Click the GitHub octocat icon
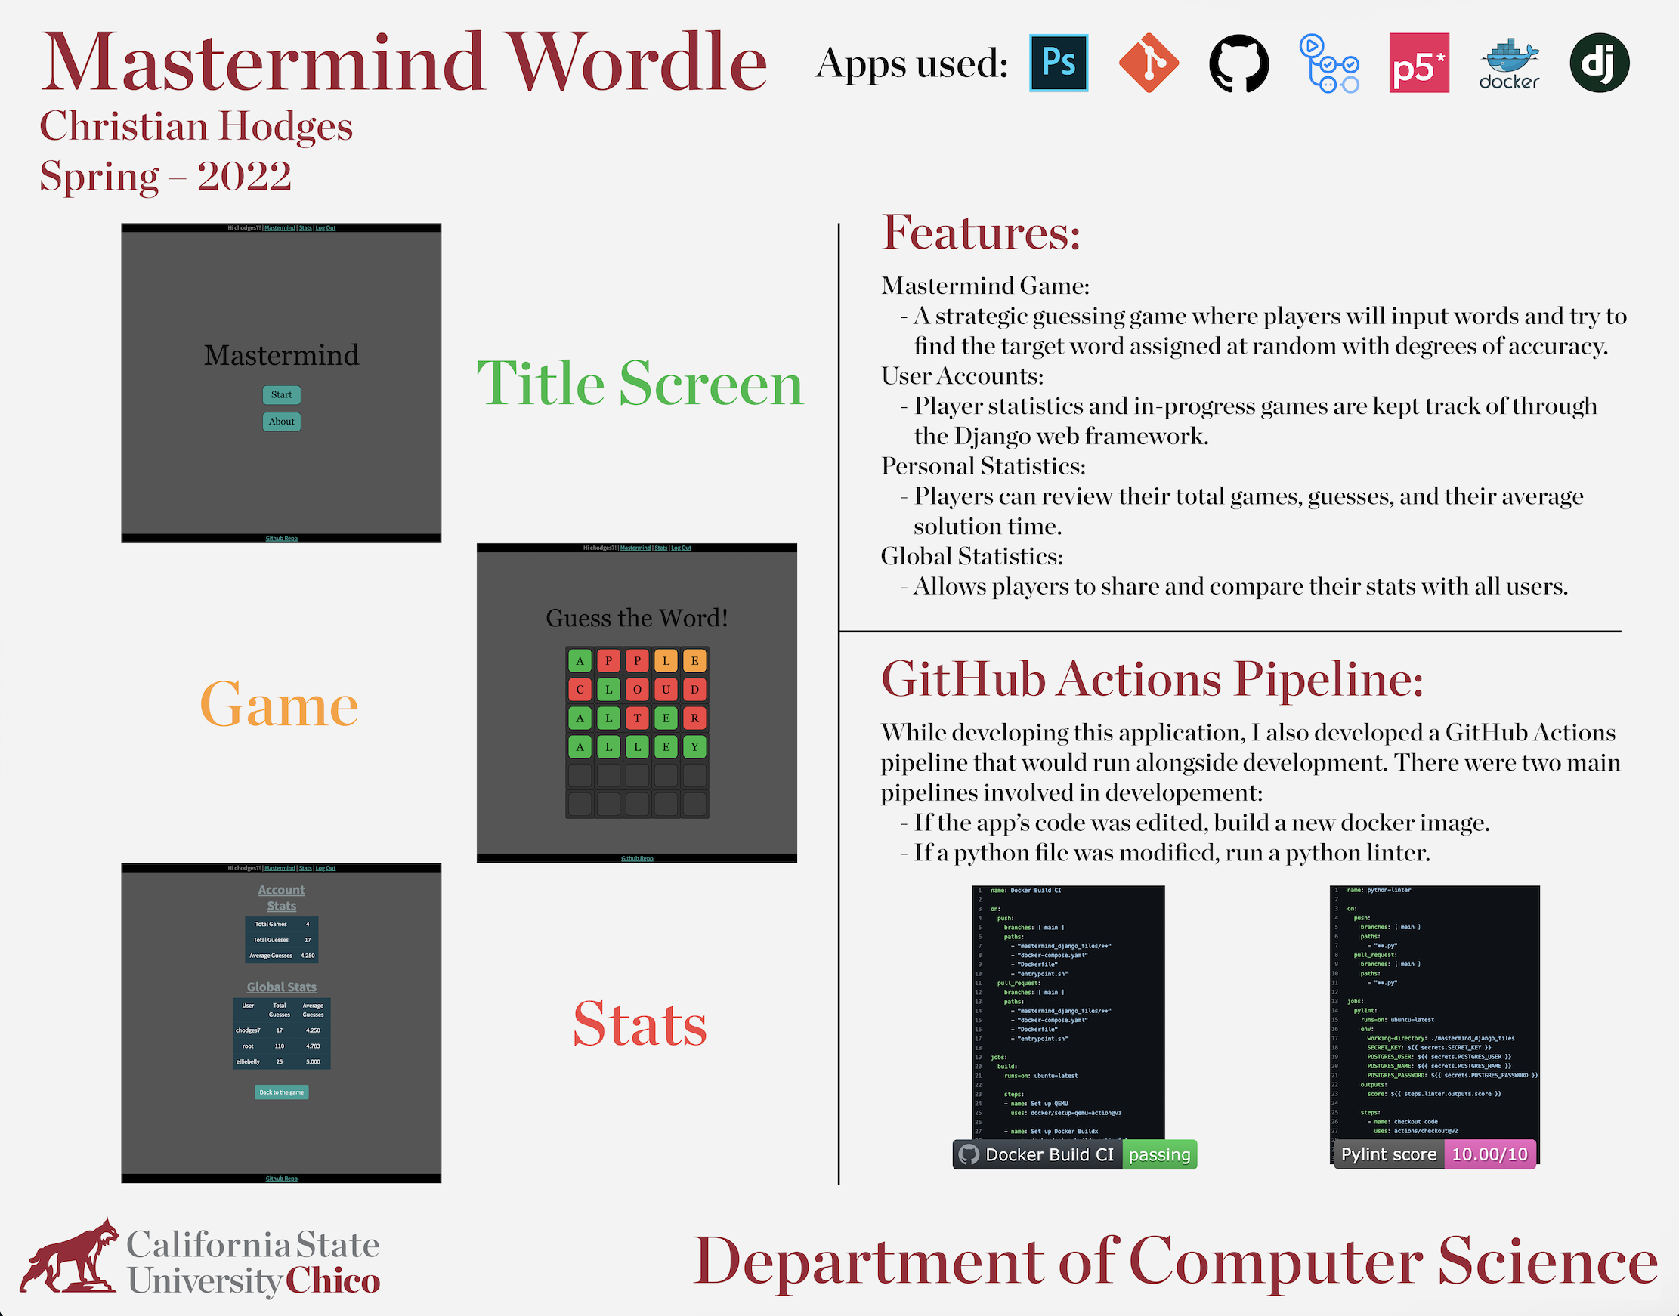Screen dimensions: 1679x1316 (1238, 63)
